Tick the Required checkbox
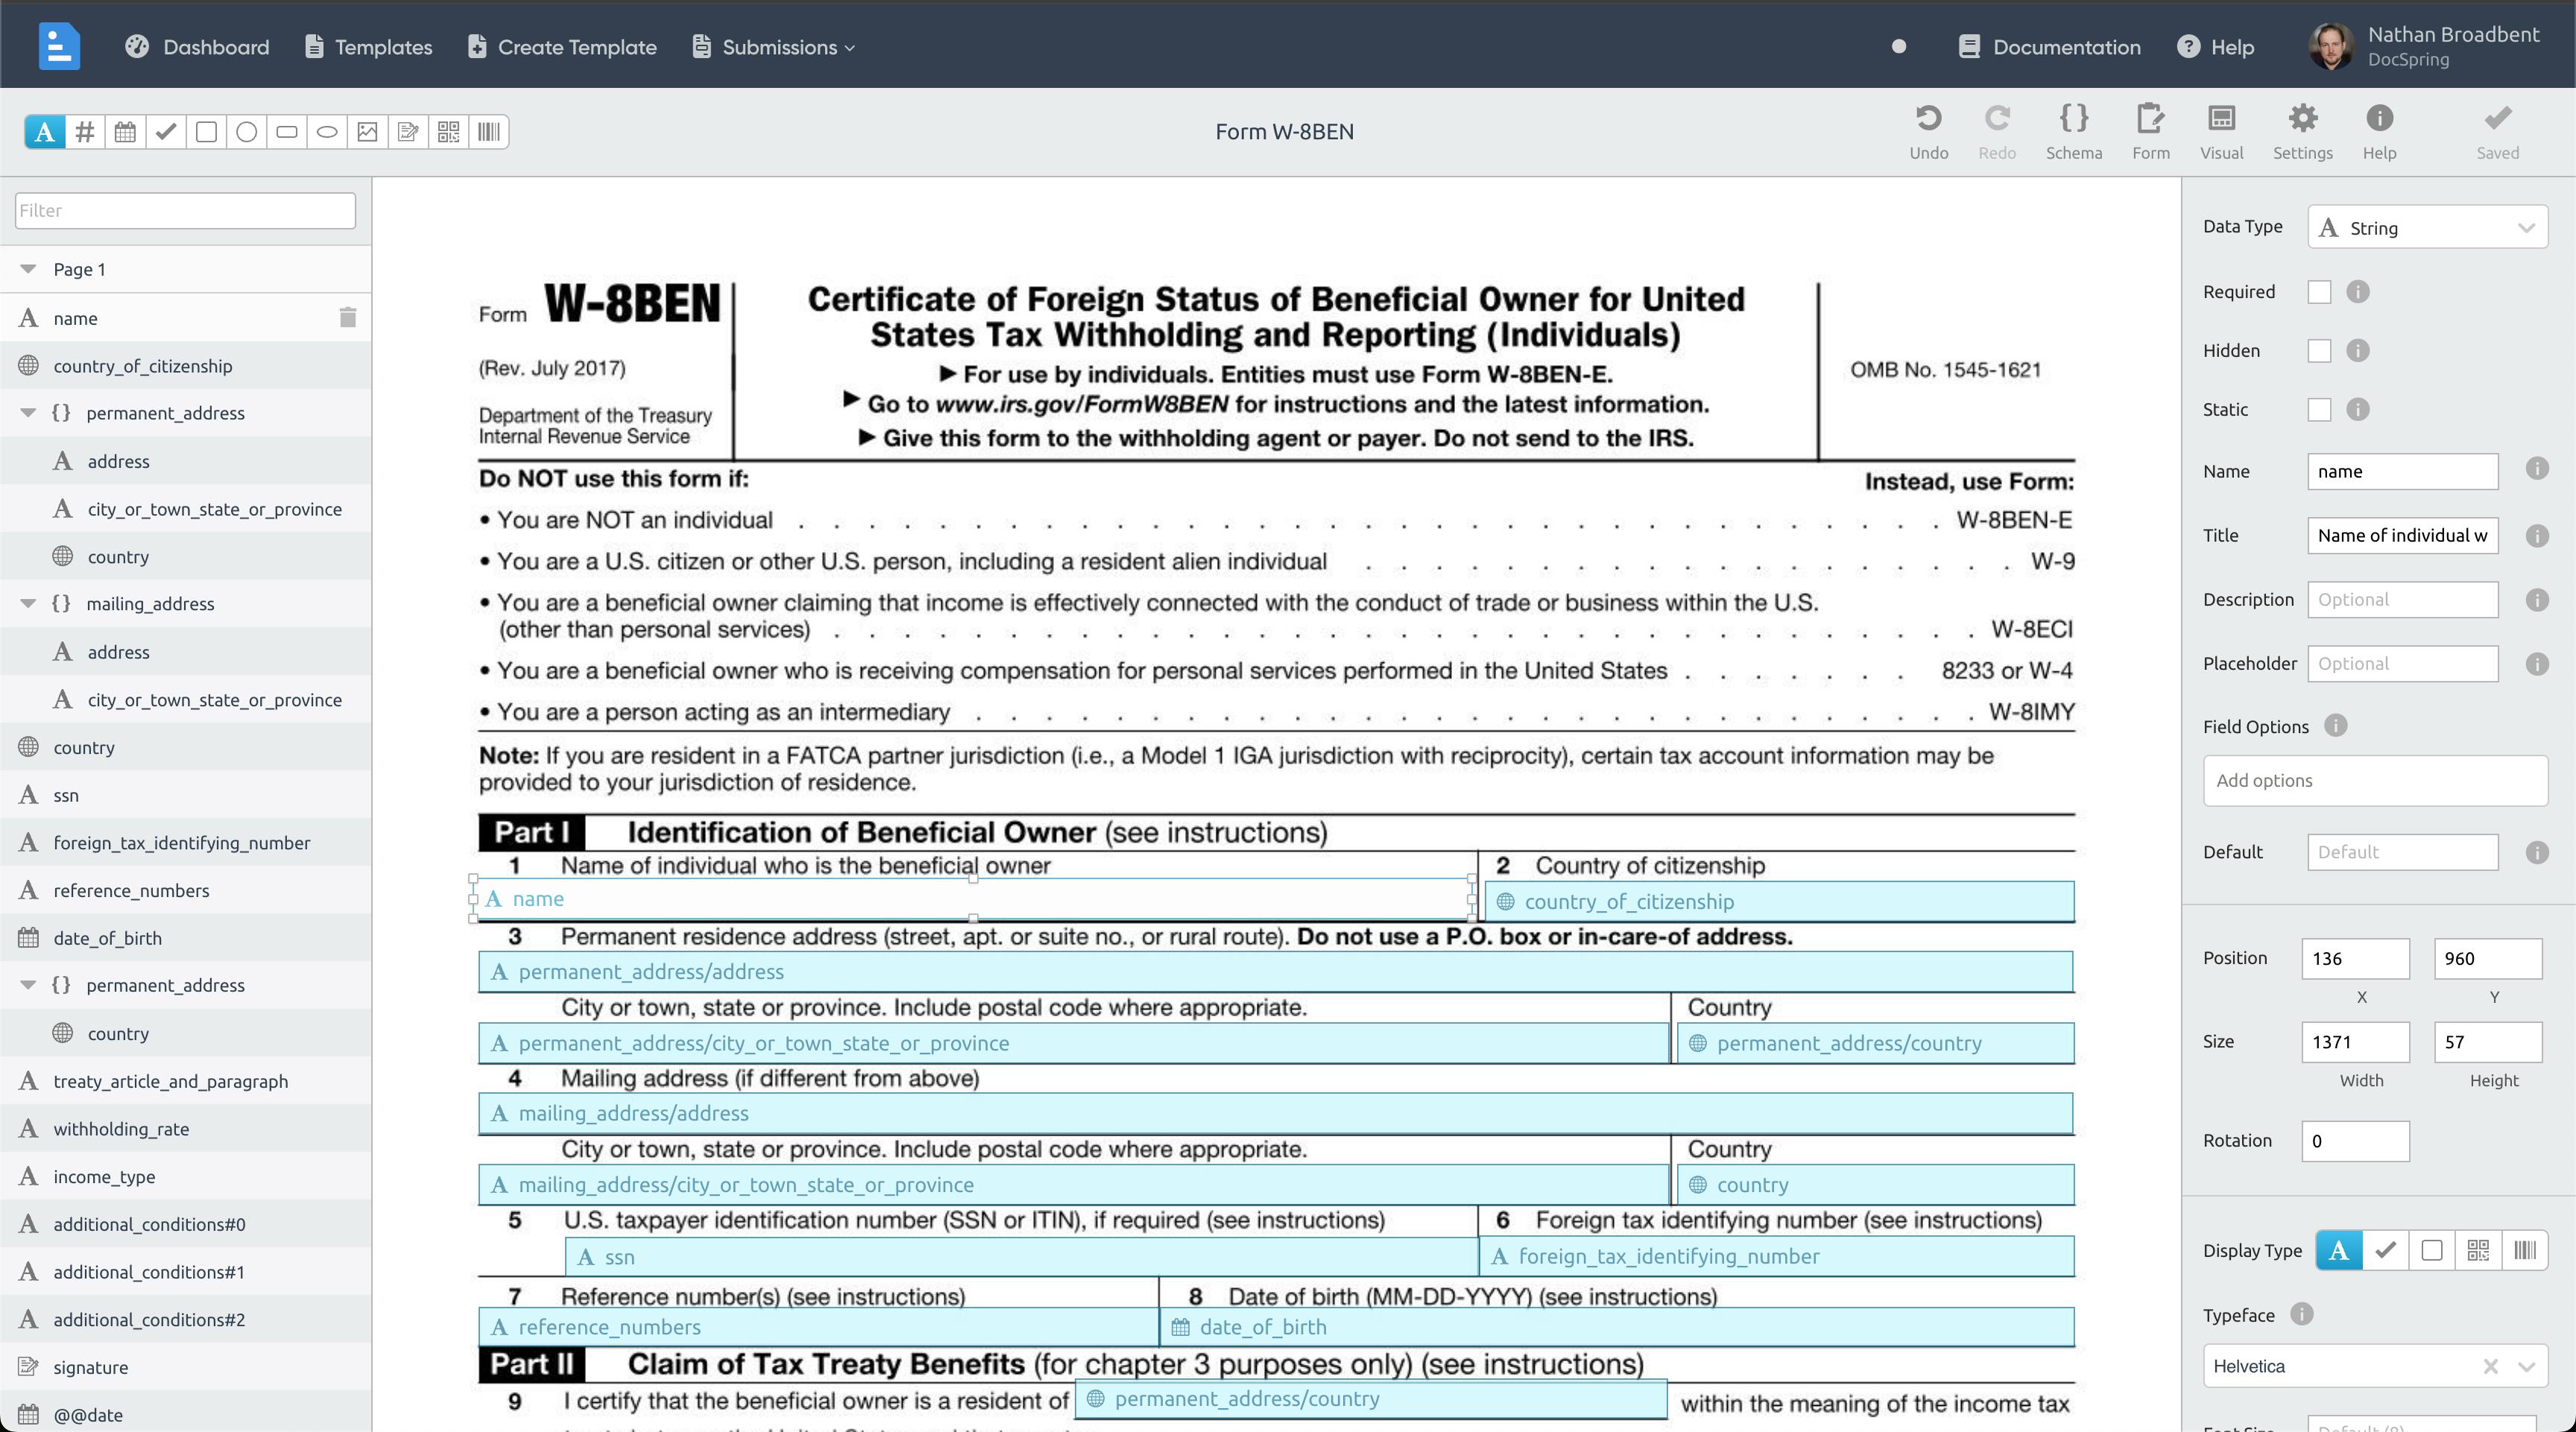 [2319, 292]
